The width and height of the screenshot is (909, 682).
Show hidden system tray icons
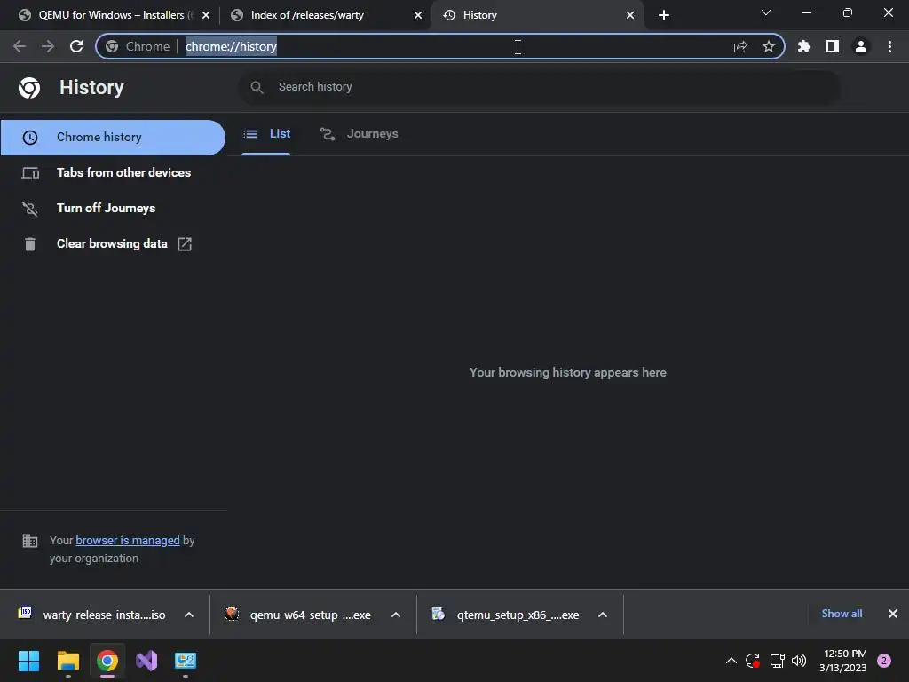coord(731,661)
